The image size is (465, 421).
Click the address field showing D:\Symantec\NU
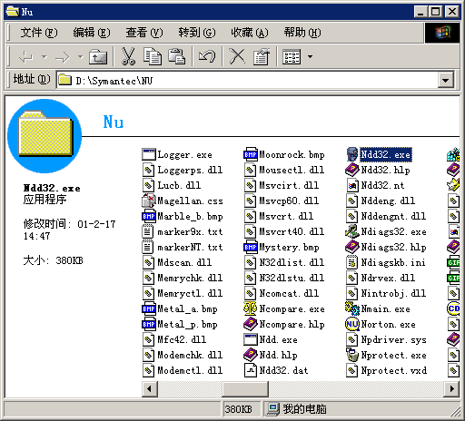point(247,81)
